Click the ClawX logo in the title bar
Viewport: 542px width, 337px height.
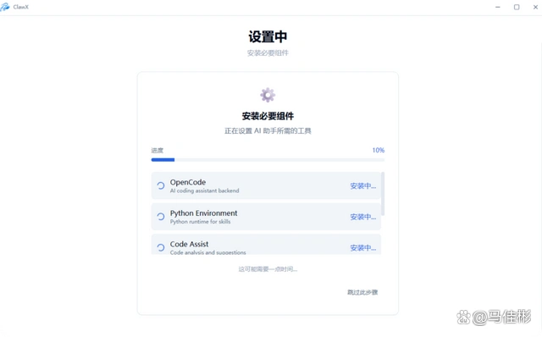(x=5, y=7)
